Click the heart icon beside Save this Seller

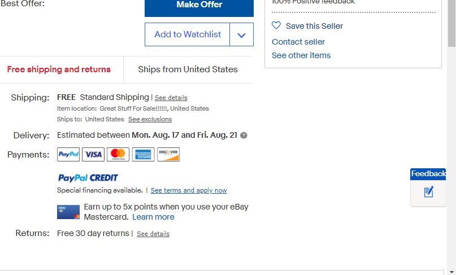tap(276, 25)
